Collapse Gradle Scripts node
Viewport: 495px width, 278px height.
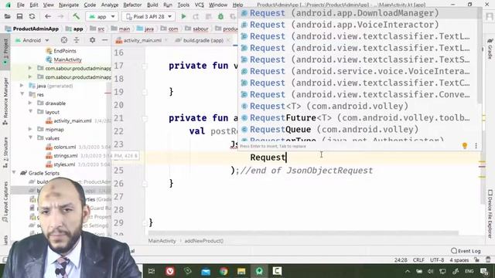(14, 173)
